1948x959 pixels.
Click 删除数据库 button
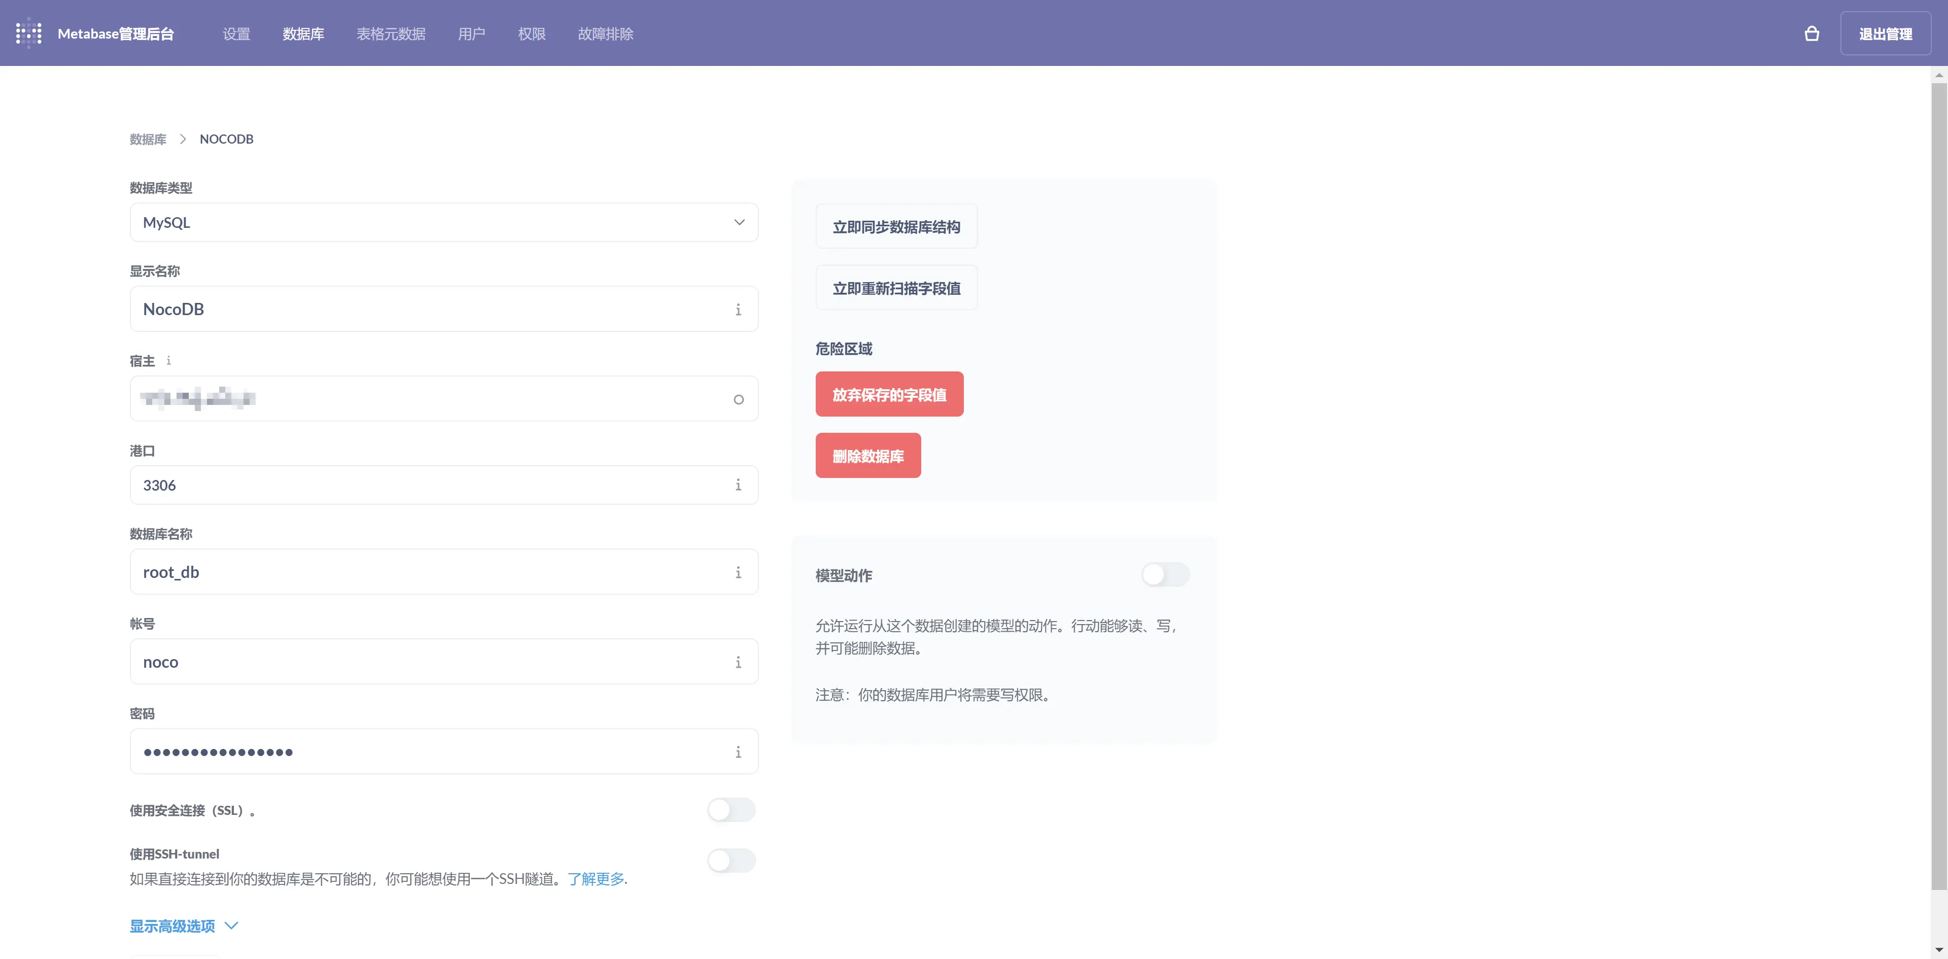coord(868,456)
